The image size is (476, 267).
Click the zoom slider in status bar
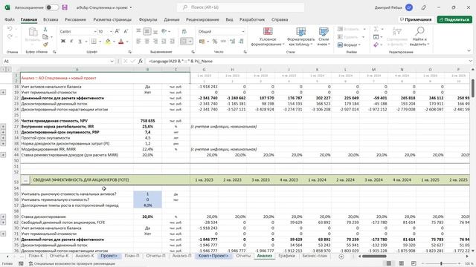(441, 264)
